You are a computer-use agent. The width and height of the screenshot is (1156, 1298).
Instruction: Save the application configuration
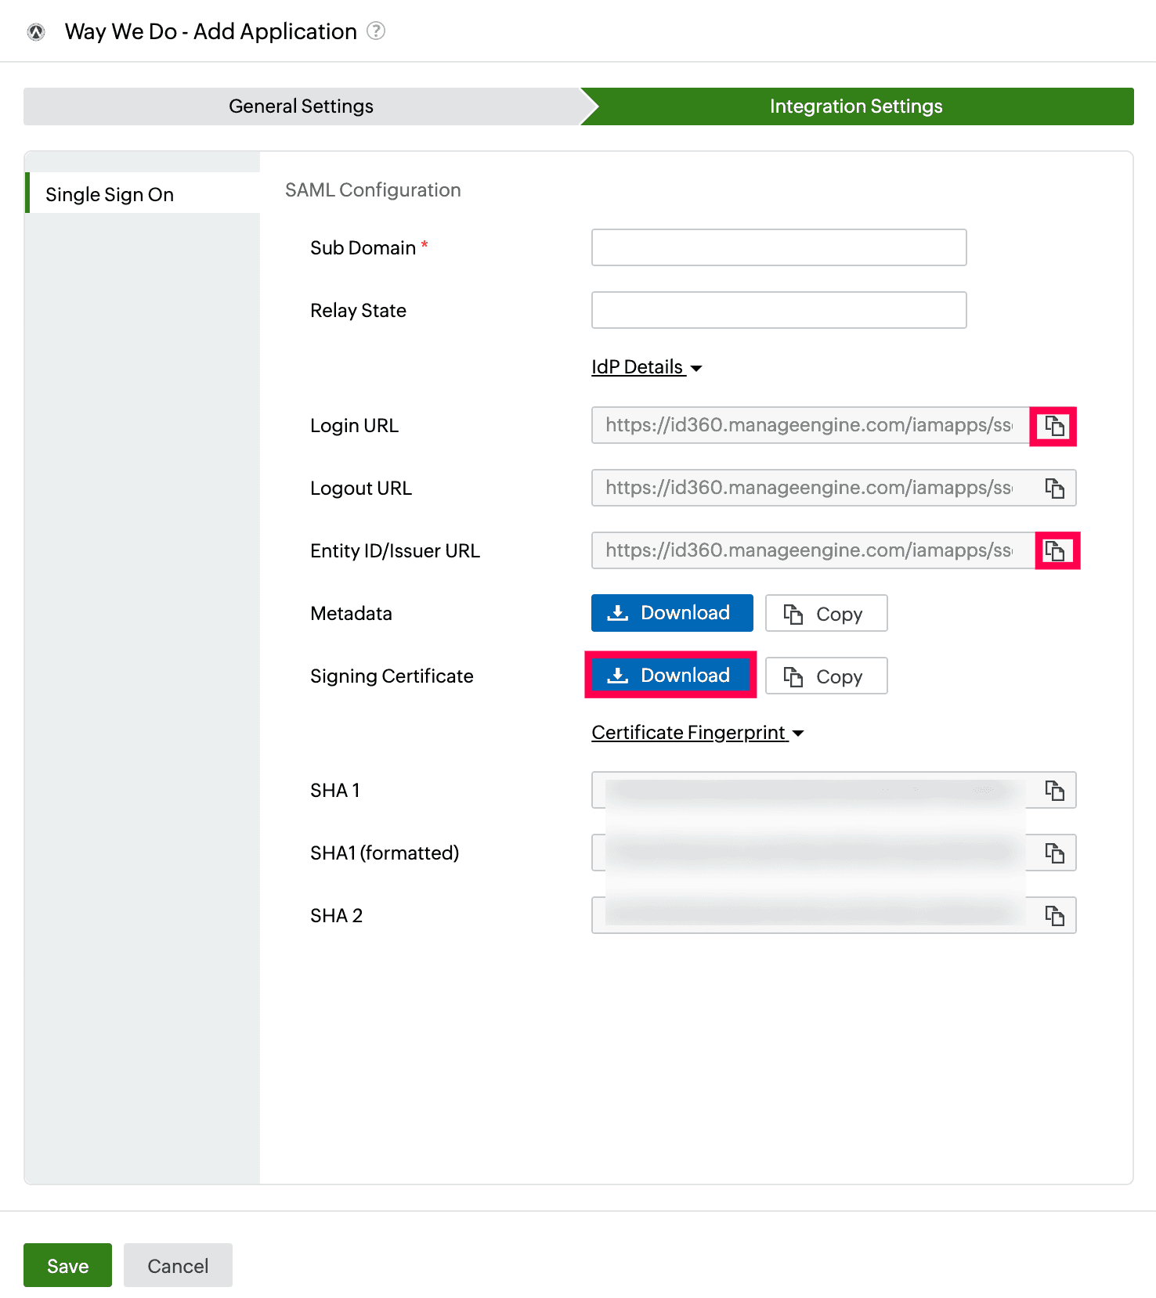click(67, 1265)
